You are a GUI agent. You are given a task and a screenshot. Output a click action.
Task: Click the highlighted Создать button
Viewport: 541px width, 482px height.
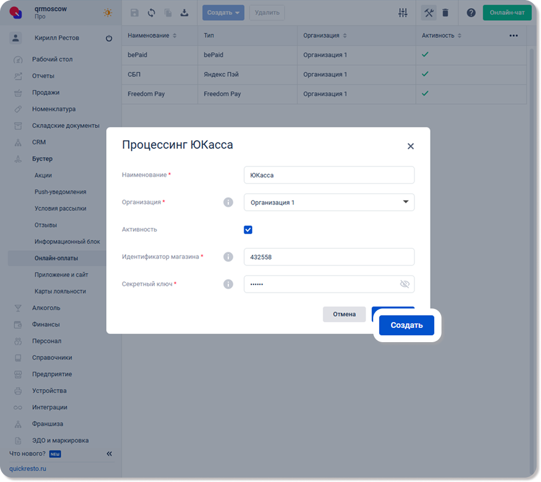406,325
